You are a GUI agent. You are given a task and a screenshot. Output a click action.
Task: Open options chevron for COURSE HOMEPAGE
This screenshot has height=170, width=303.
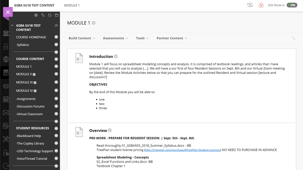pyautogui.click(x=56, y=37)
